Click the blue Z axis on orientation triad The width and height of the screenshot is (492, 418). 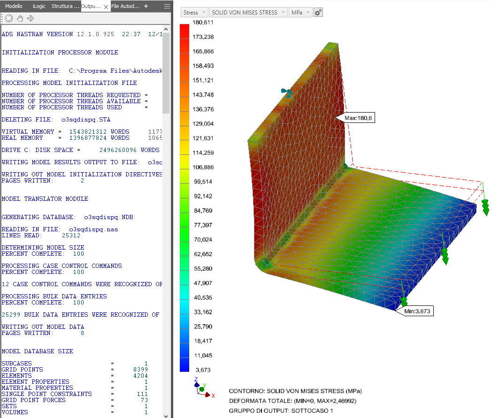(198, 383)
